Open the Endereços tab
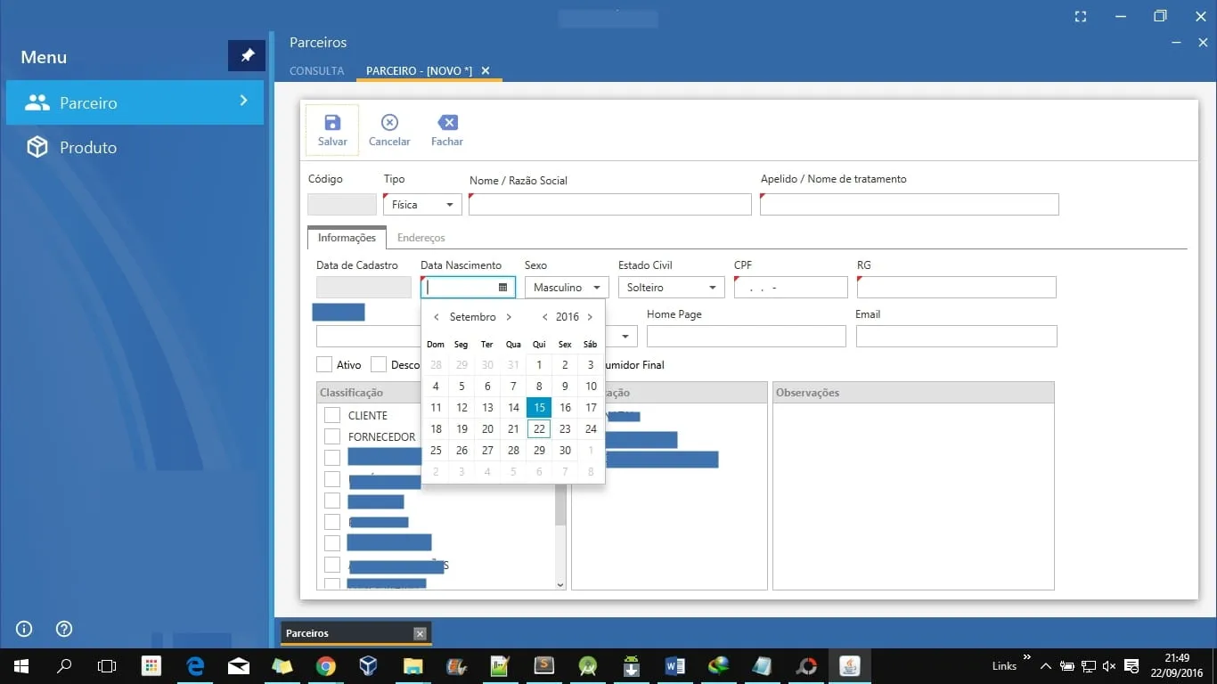1217x684 pixels. point(421,238)
